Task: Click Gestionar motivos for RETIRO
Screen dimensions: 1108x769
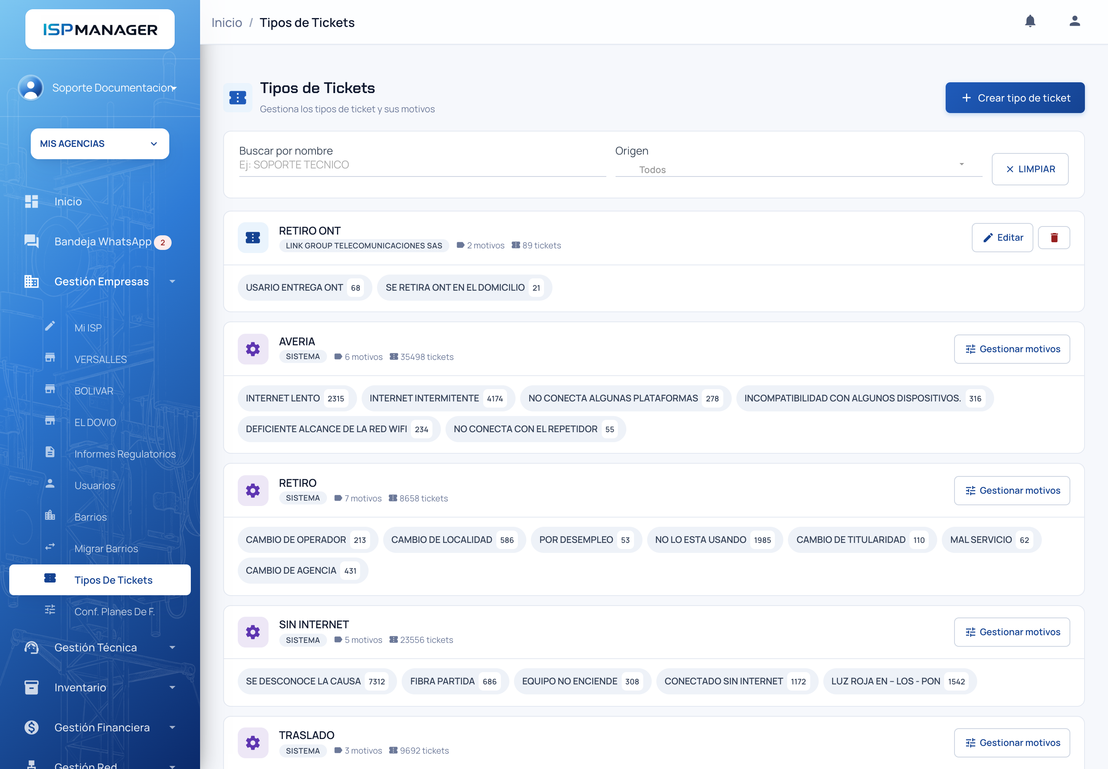Action: pyautogui.click(x=1011, y=491)
